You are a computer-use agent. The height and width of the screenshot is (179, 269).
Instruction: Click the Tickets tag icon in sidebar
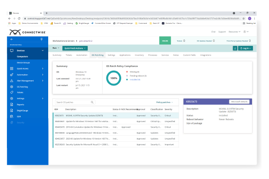(11, 92)
